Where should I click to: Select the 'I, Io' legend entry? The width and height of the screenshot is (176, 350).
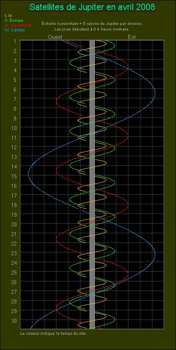(x=8, y=16)
